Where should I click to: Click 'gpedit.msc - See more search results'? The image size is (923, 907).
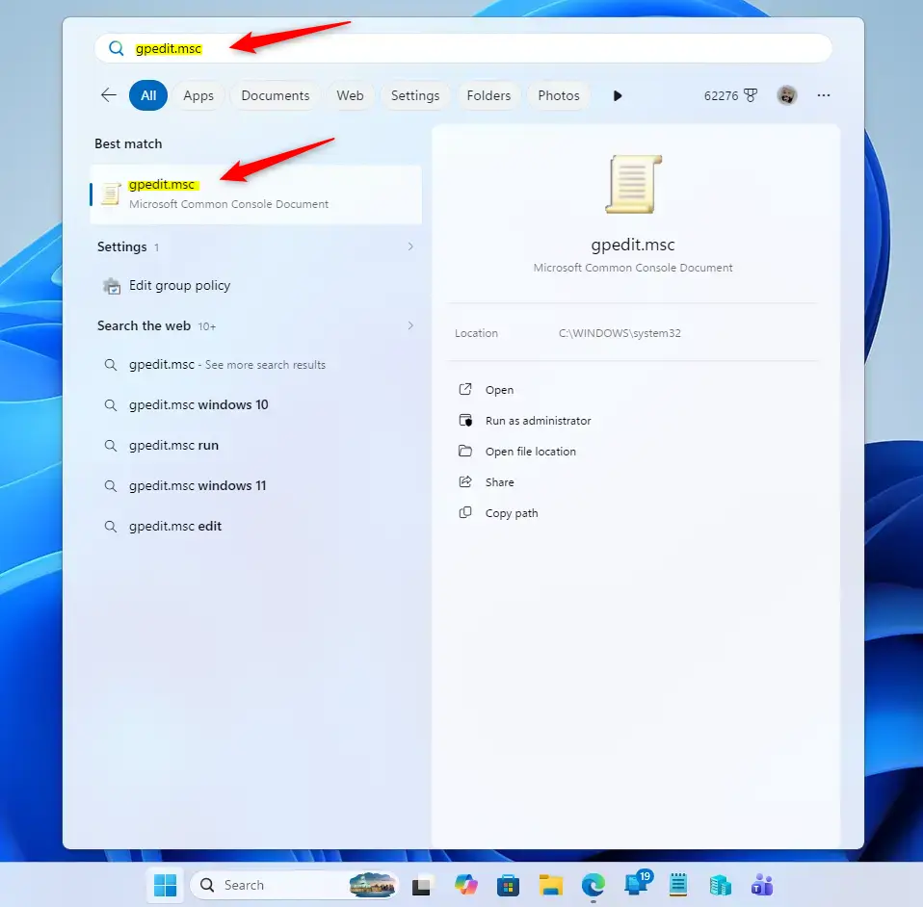(x=255, y=365)
